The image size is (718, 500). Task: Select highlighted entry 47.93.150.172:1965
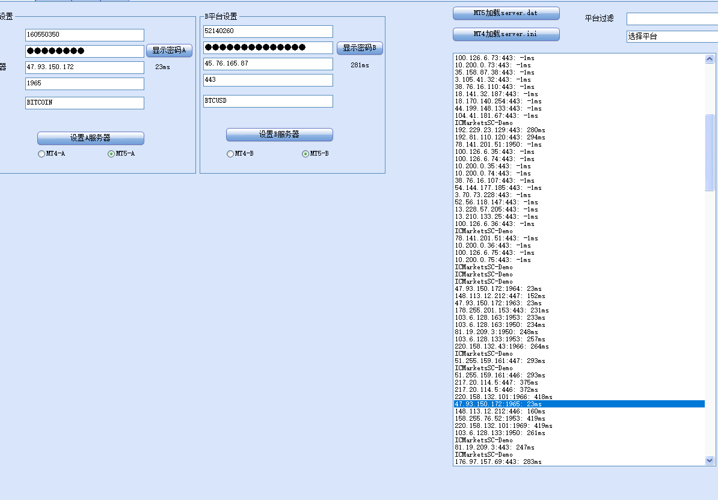click(499, 404)
